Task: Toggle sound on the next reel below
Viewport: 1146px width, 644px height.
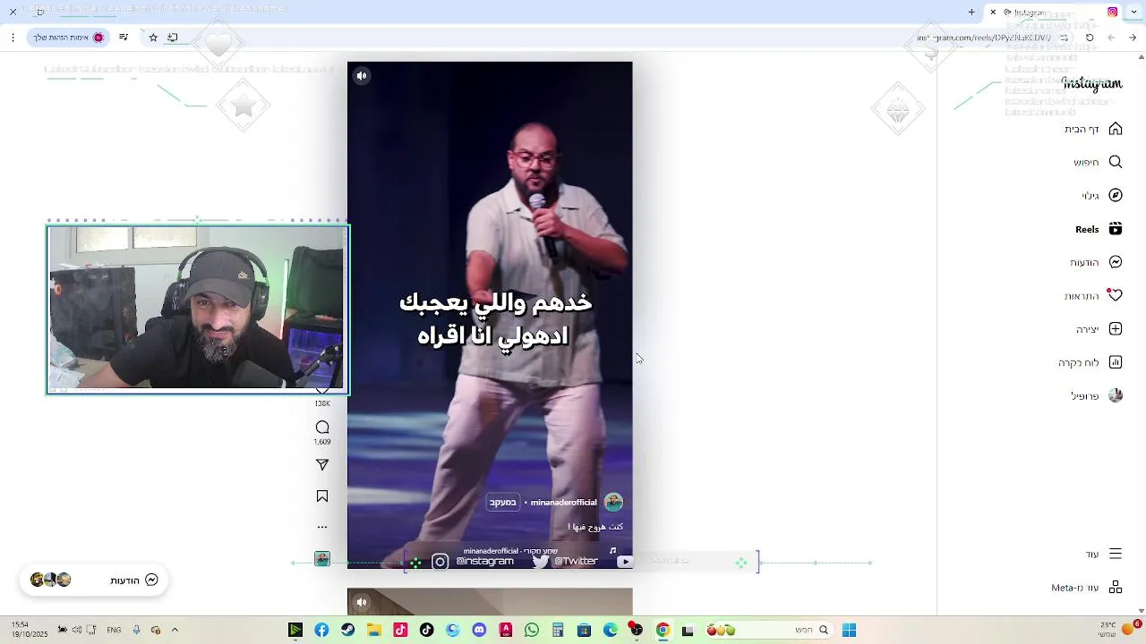Action: (362, 602)
